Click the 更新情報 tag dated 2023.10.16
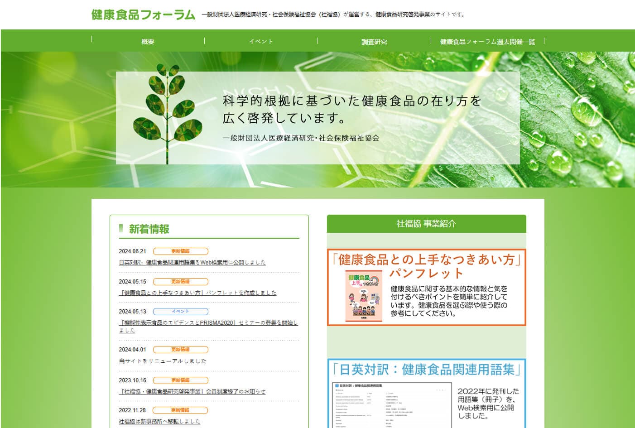The height and width of the screenshot is (428, 635). (x=180, y=380)
